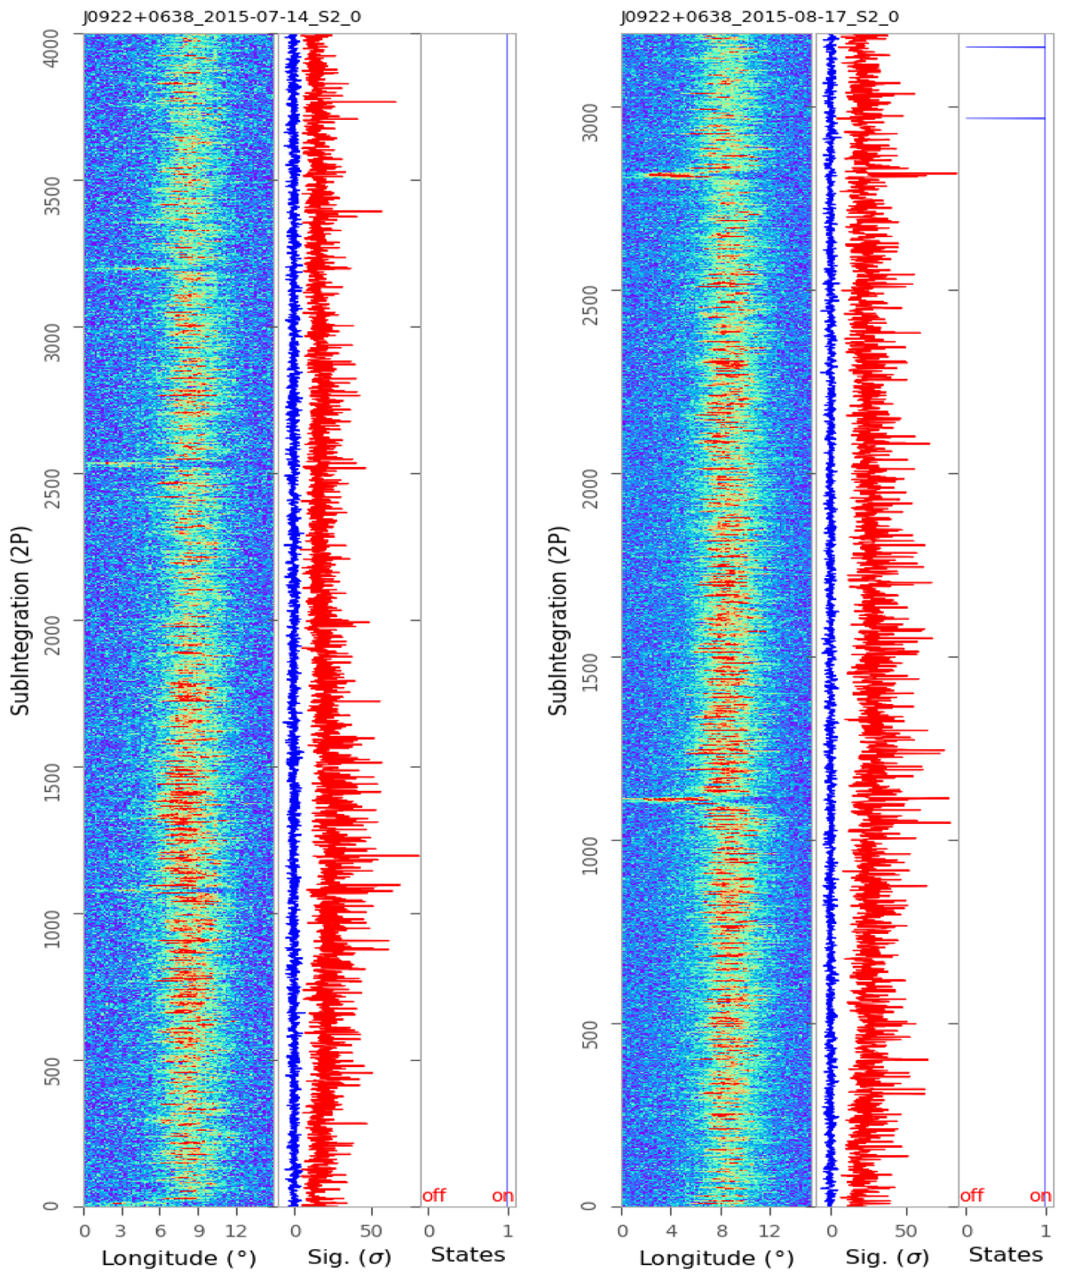Click the lower blue state marker near 3000 in right States panel

click(x=1005, y=118)
